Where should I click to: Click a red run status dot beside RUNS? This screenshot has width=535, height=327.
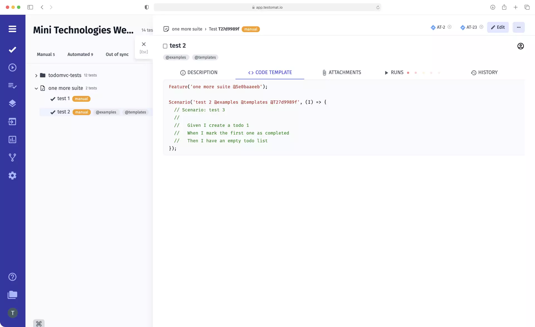point(408,73)
